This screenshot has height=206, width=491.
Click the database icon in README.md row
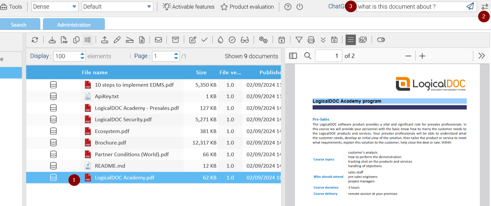point(53,166)
